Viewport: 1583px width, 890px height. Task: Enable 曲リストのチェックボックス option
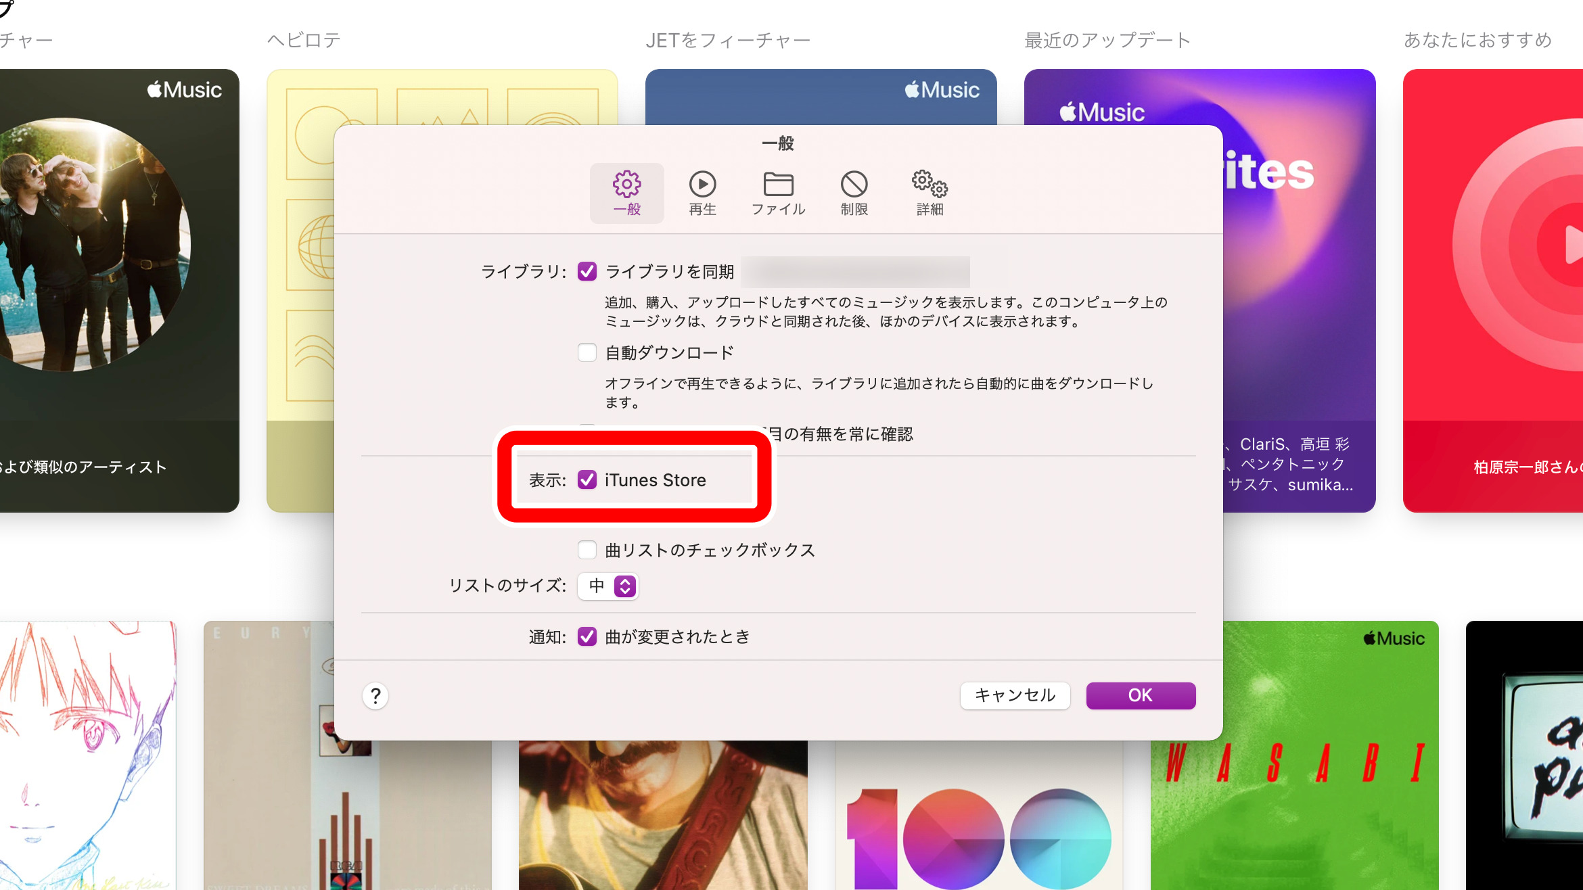pos(587,550)
